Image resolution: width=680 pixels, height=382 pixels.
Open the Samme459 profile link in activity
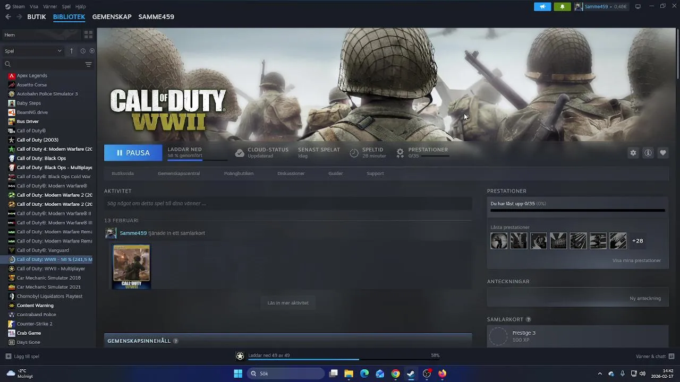(133, 233)
